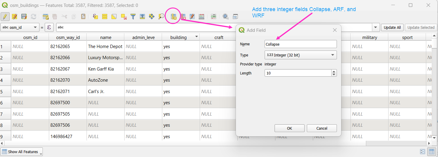
Task: Click the yellow funnel filter icon
Action: tap(133, 17)
